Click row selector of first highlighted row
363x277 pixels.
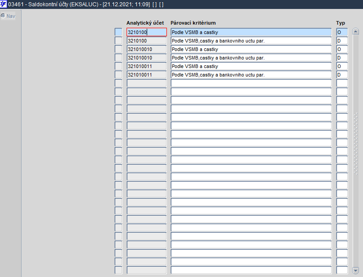point(118,32)
